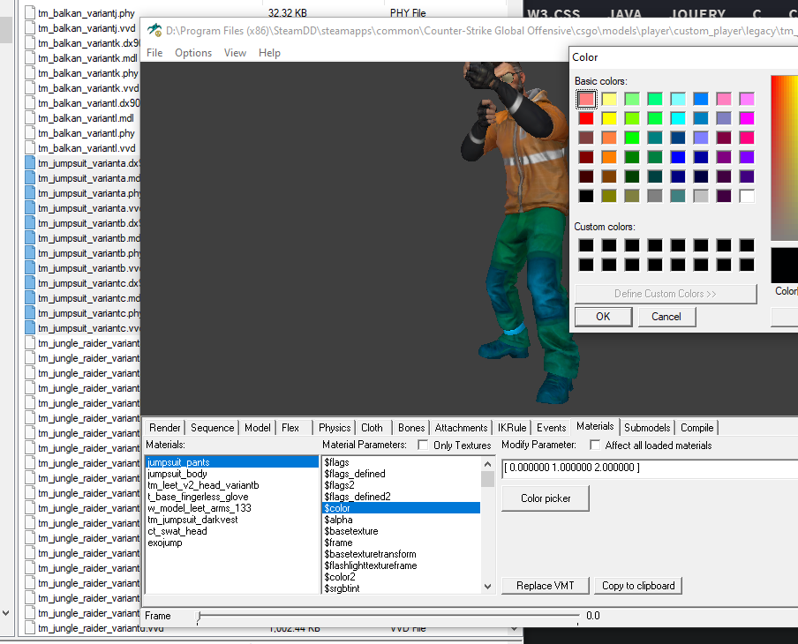
Task: Select $color2 material parameter
Action: point(401,577)
